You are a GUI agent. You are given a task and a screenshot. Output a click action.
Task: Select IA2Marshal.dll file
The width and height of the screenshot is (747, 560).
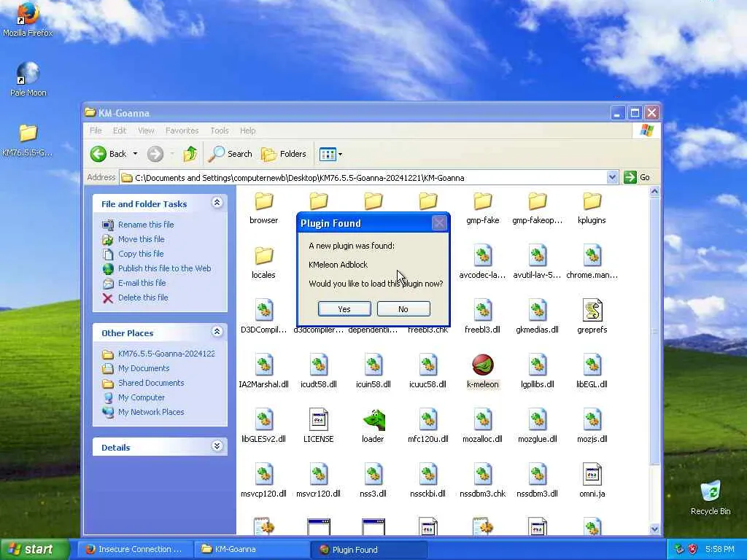[263, 370]
